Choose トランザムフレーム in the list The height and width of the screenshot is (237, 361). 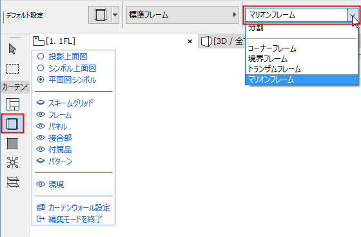click(x=302, y=69)
